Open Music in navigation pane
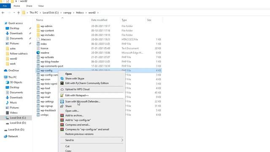The height and width of the screenshot is (152, 270). click(13, 103)
